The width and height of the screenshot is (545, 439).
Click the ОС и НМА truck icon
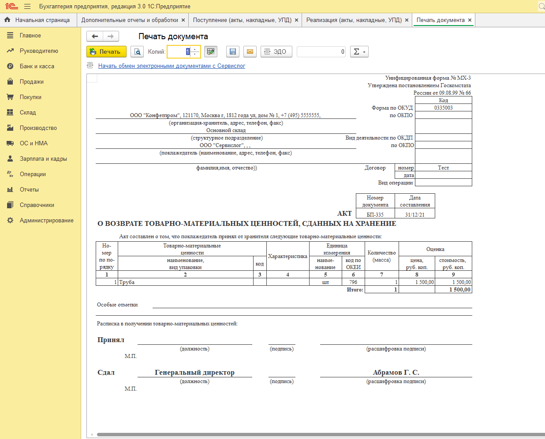[x=10, y=143]
